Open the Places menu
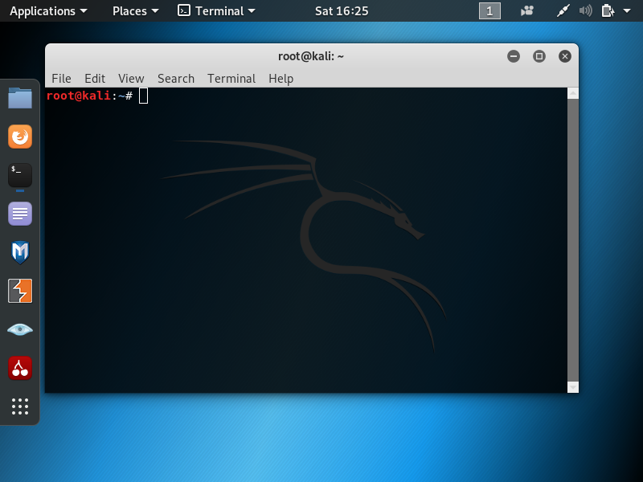Image resolution: width=643 pixels, height=482 pixels. (135, 11)
